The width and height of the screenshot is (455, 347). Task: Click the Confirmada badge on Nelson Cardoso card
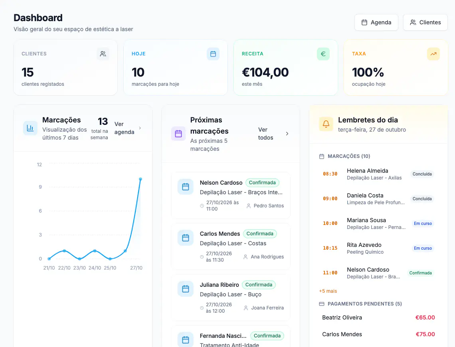(262, 183)
